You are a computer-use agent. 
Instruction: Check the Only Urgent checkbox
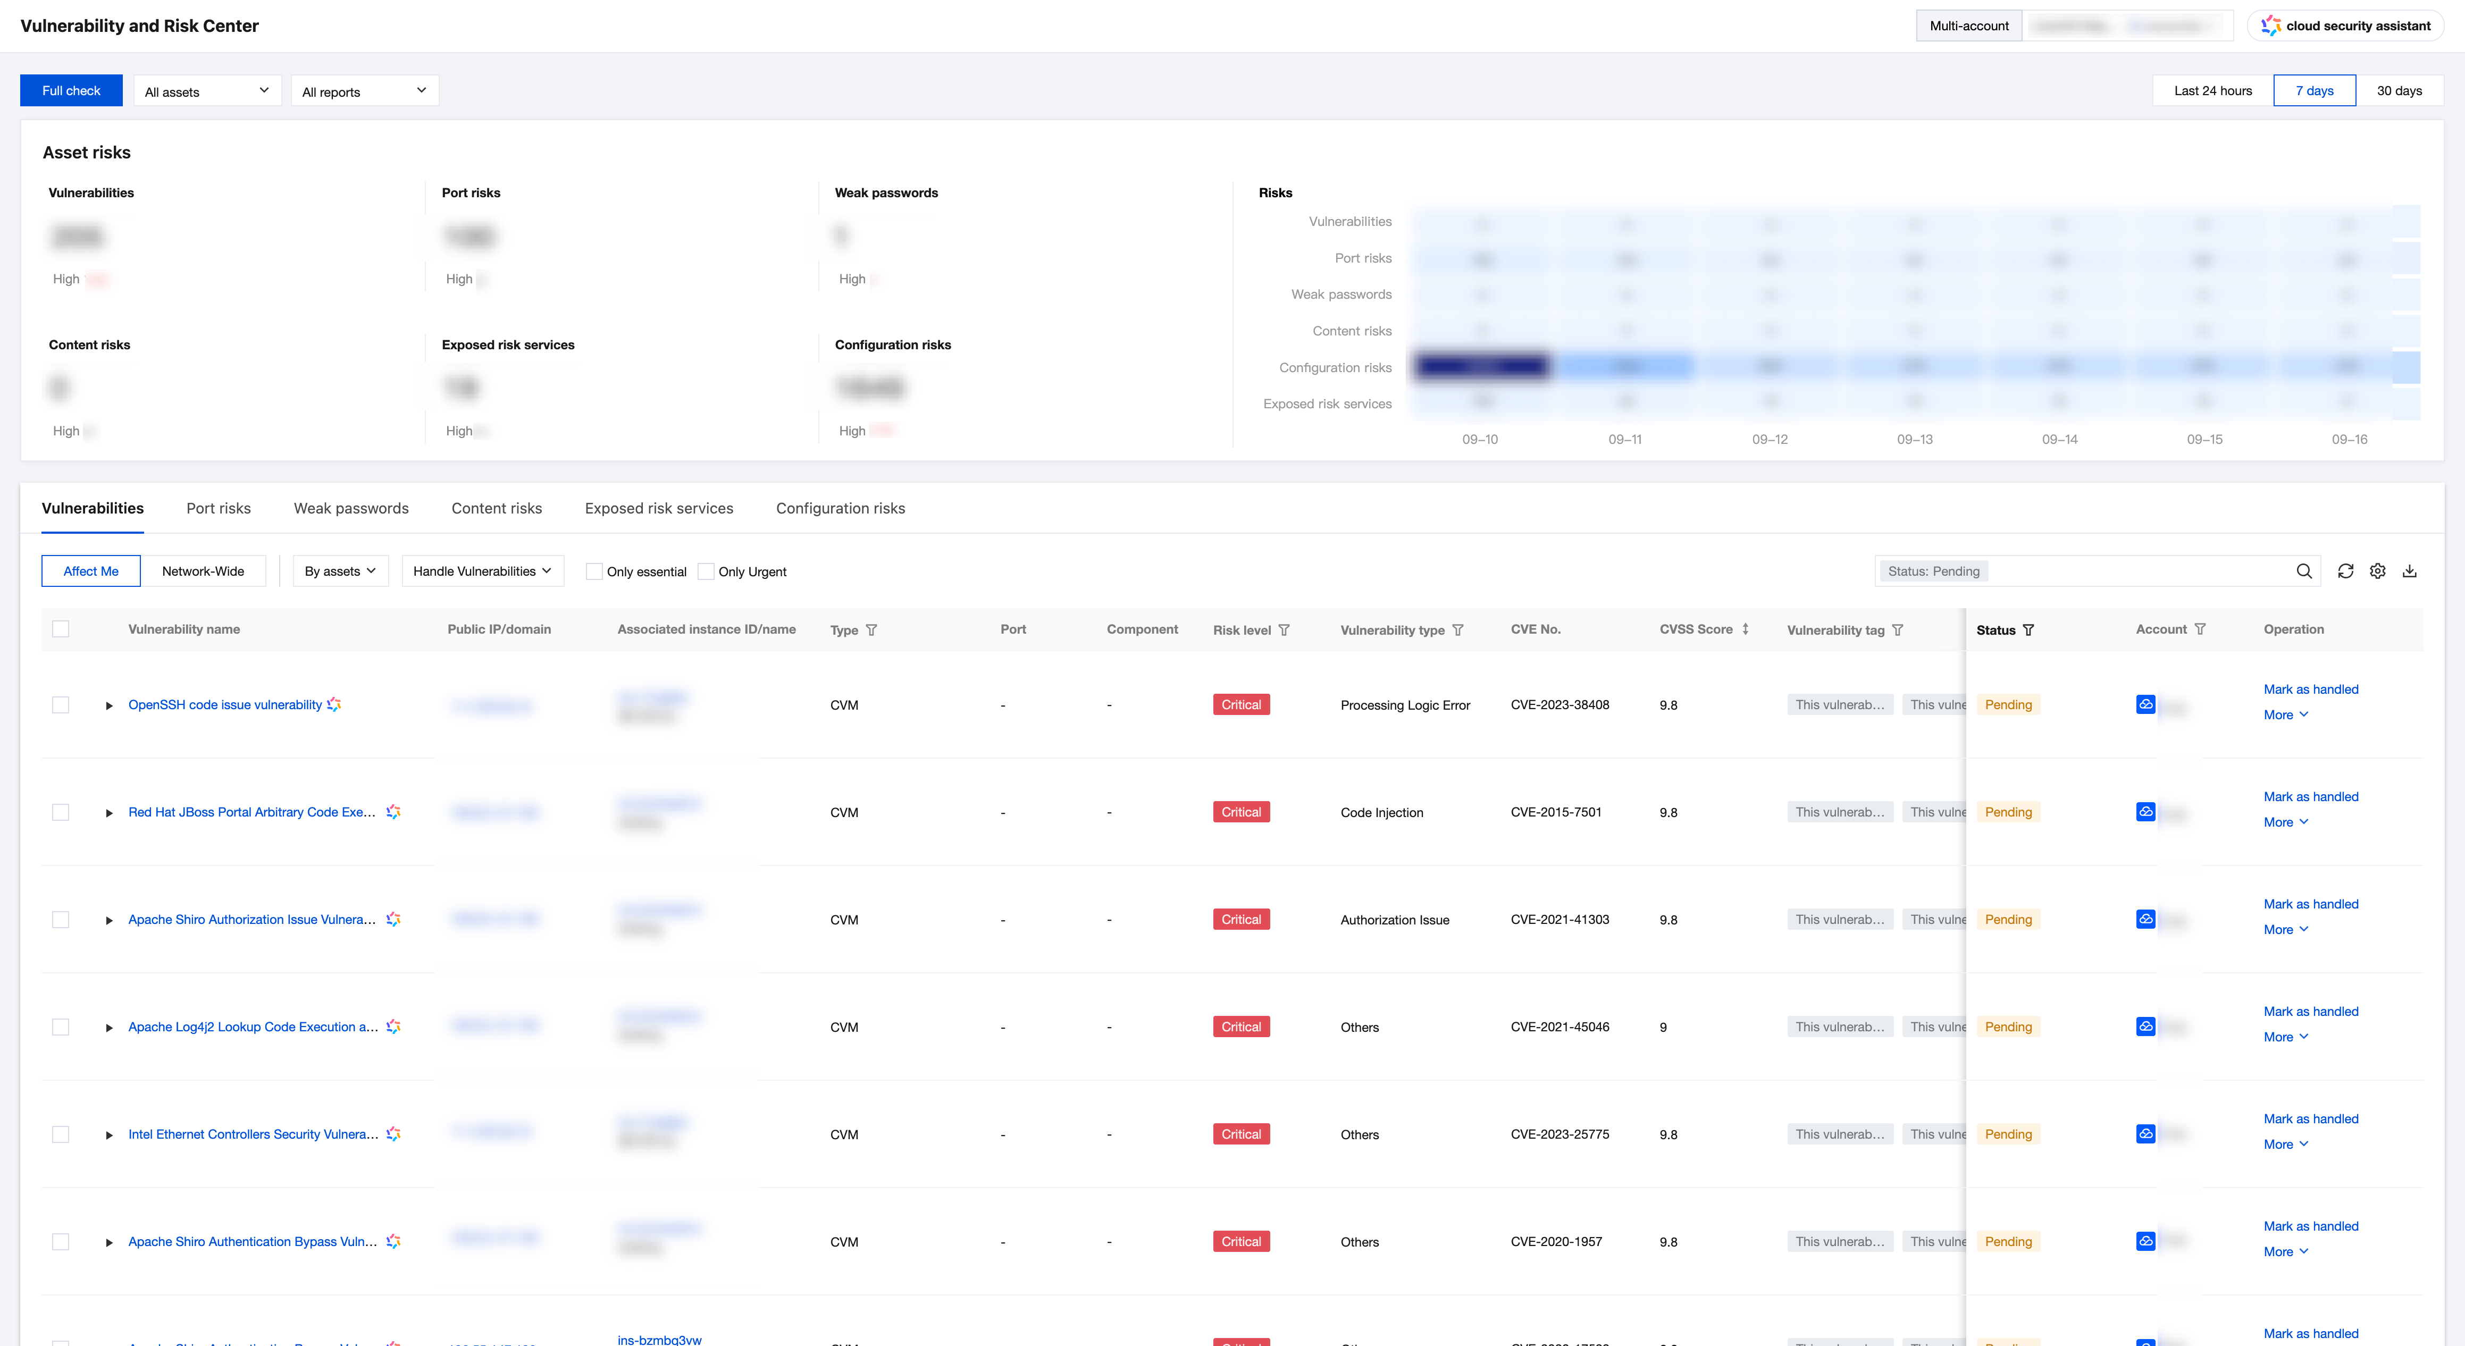point(706,572)
